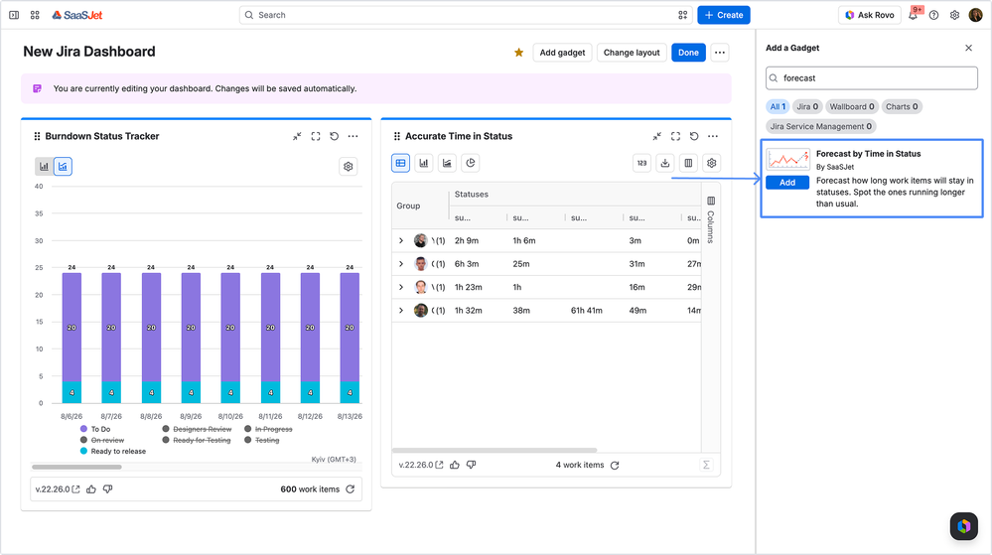Screen dimensions: 992x555
Task: Select the table grid view in Time in Status
Action: click(400, 163)
